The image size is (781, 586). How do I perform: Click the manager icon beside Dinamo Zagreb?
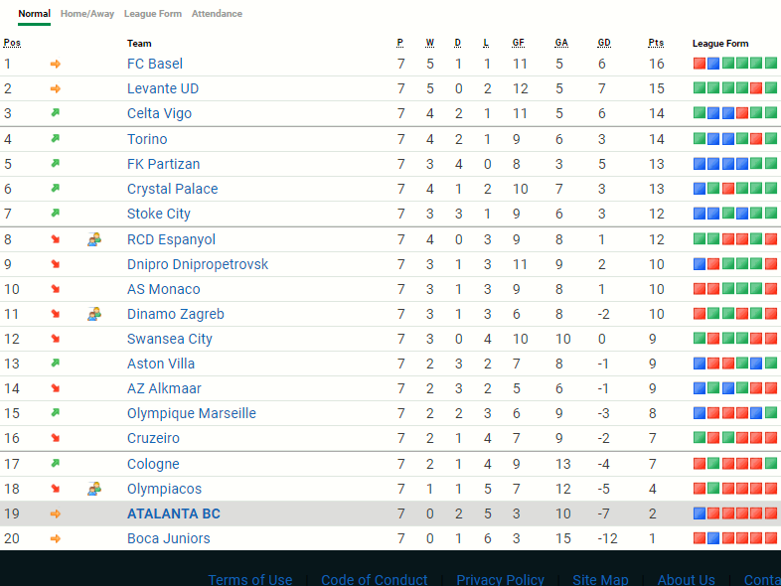[94, 314]
